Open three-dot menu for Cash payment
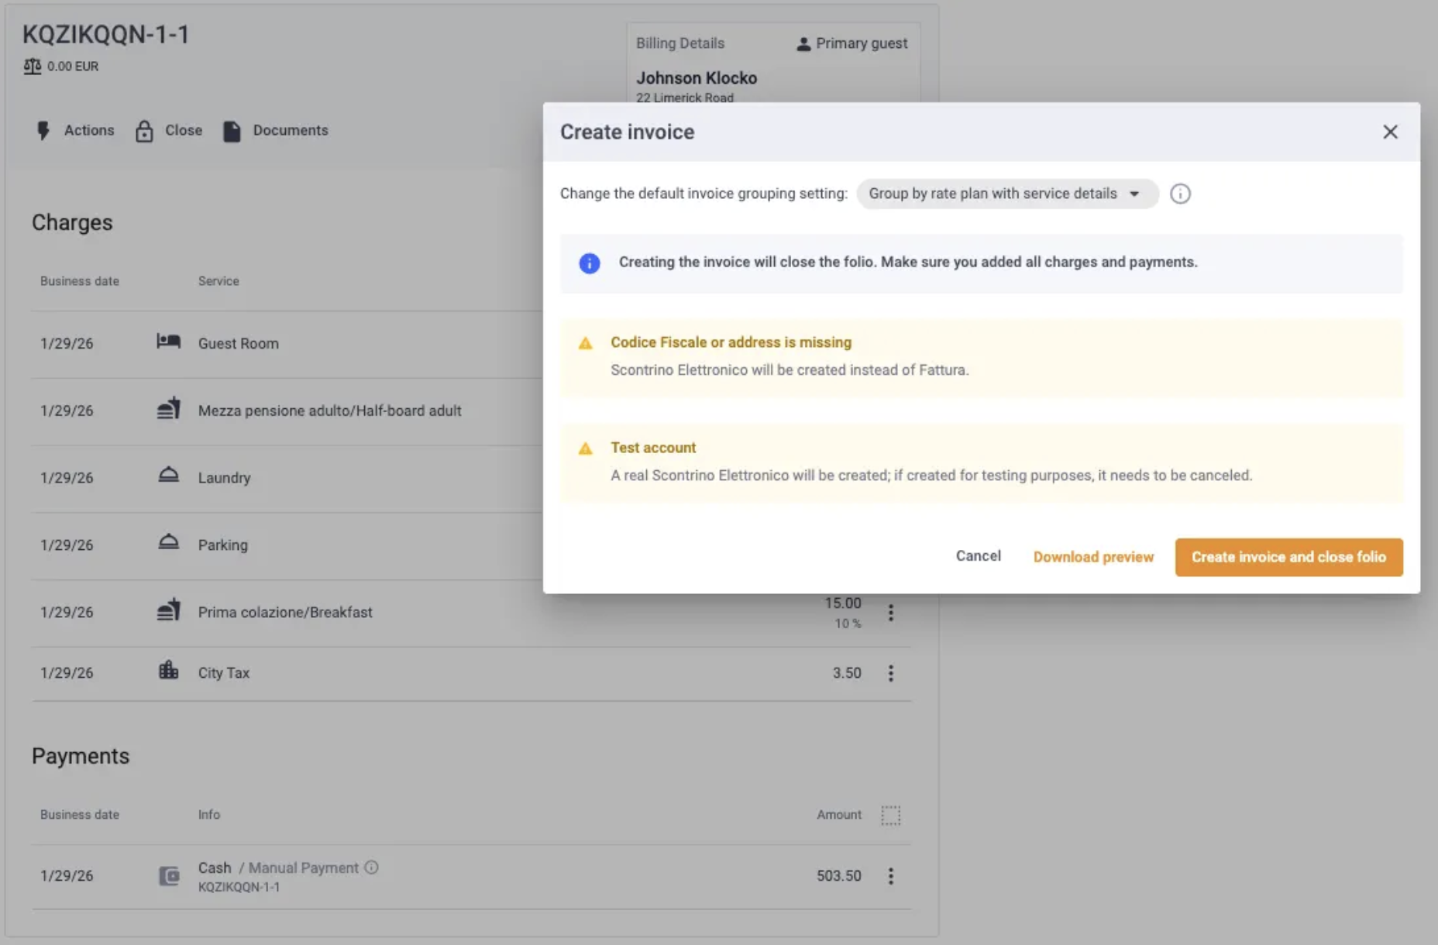This screenshot has height=945, width=1438. pyautogui.click(x=891, y=876)
